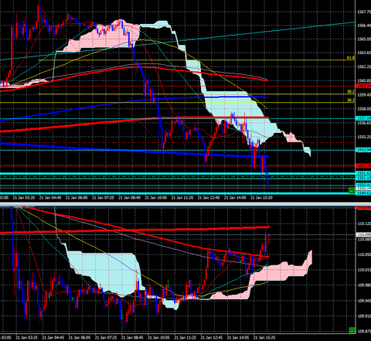This screenshot has width=371, height=341.
Task: Click the 21 Jan 12:40 upper time label
Action: pos(209,198)
